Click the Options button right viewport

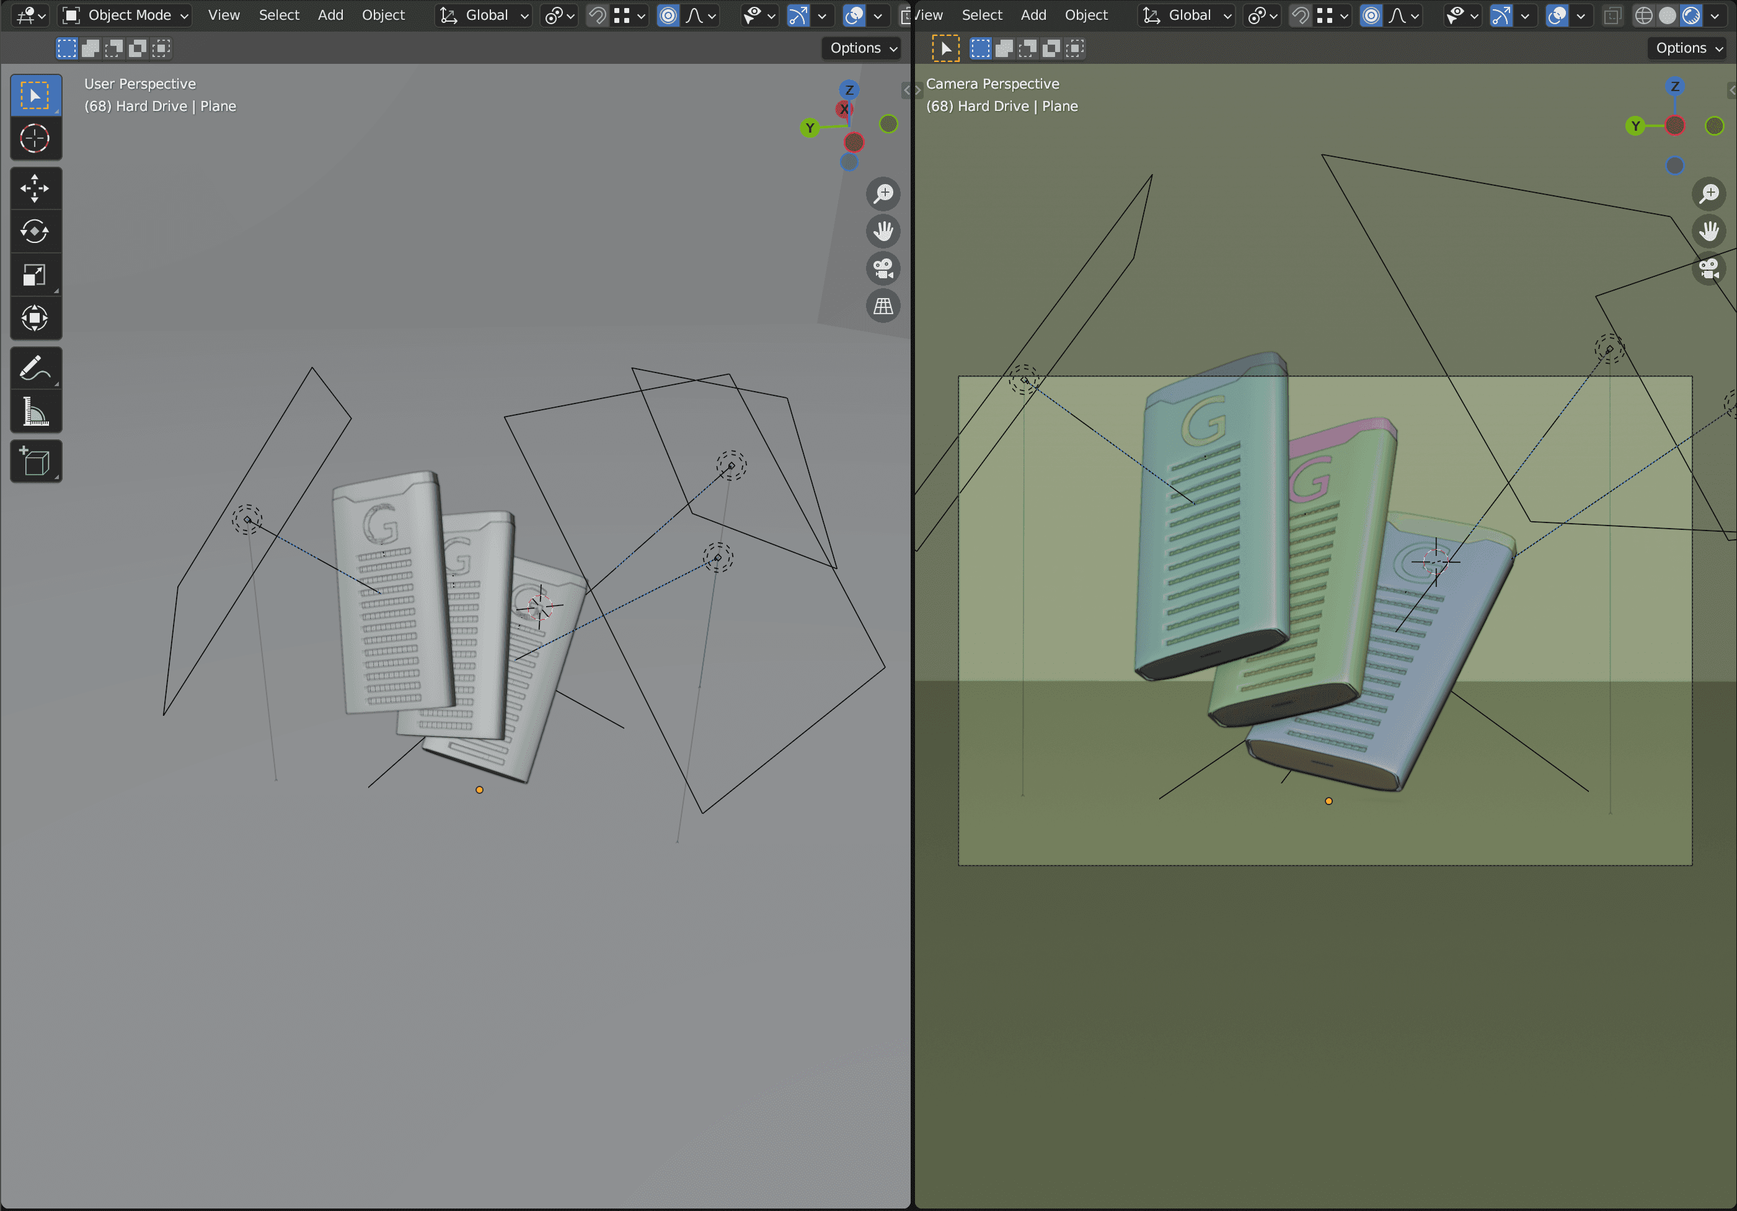[x=1686, y=49]
